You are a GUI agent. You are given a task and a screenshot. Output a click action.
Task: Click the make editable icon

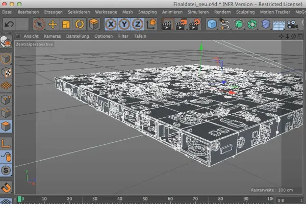click(6, 42)
